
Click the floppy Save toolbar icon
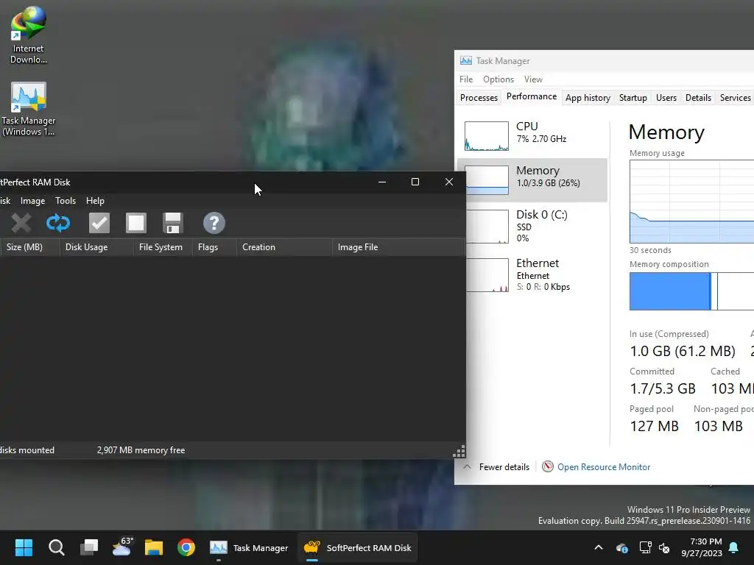point(172,223)
